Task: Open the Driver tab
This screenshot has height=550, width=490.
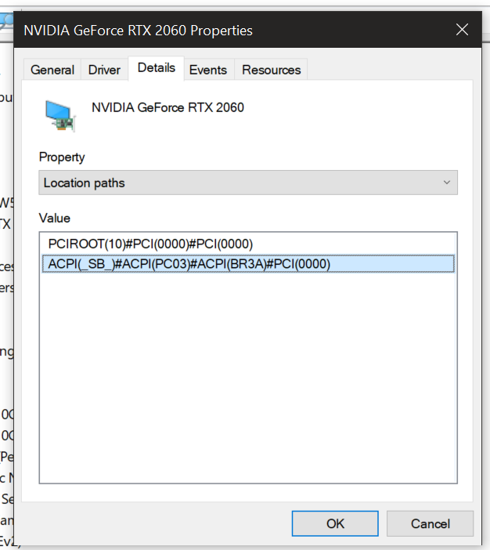Action: pyautogui.click(x=104, y=70)
